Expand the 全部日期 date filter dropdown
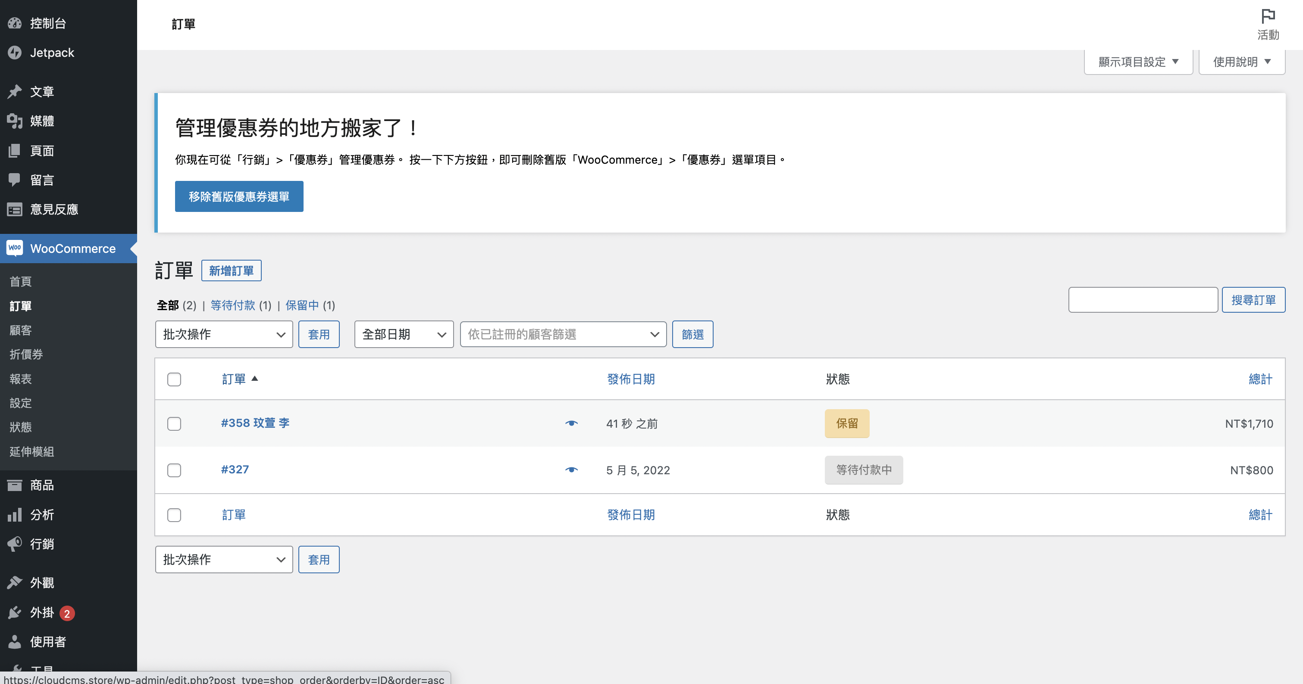This screenshot has width=1303, height=684. pos(404,334)
